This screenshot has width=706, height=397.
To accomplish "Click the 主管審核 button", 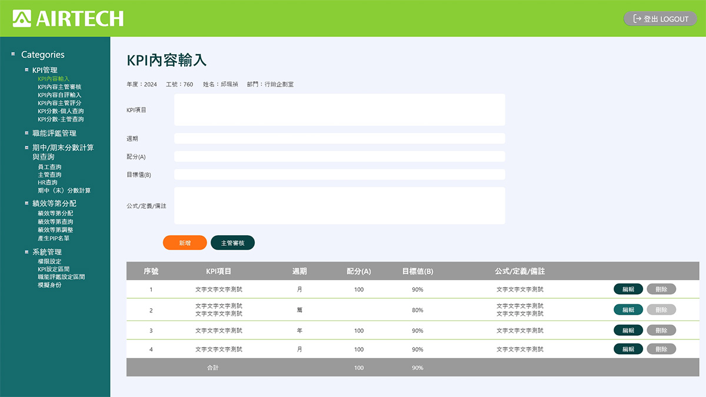I will point(232,243).
